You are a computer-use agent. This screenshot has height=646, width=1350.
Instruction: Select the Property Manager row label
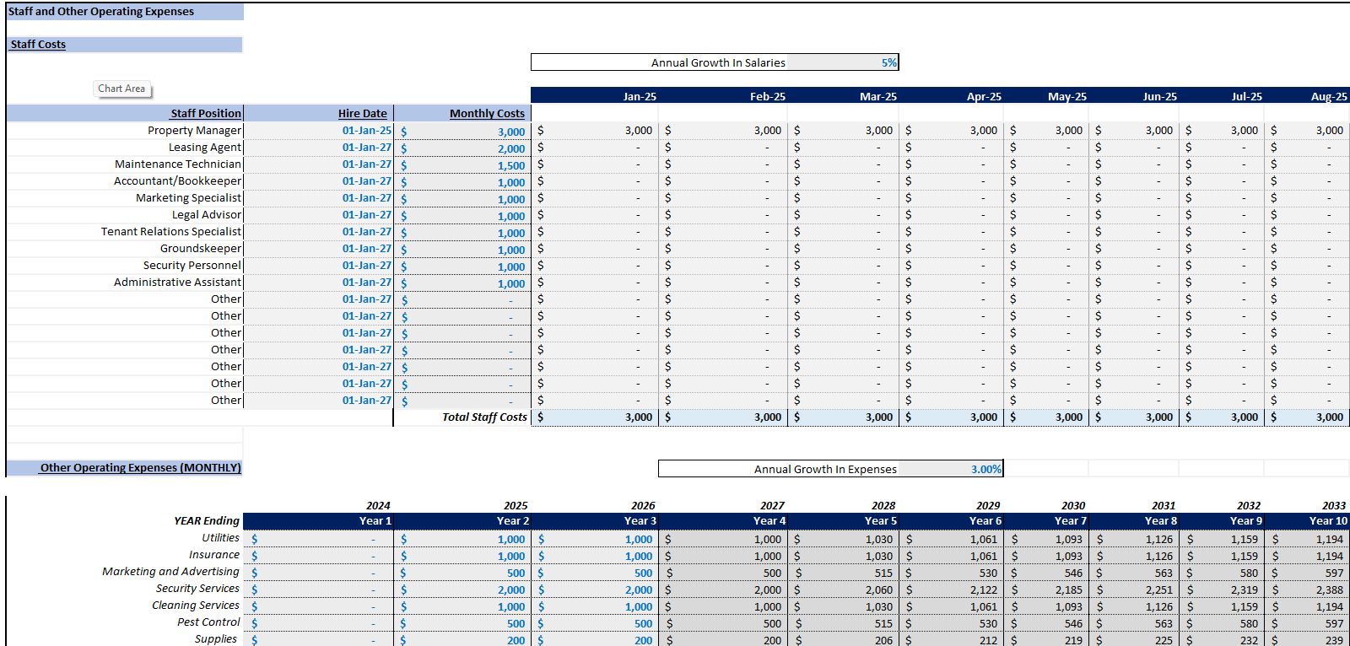click(195, 131)
